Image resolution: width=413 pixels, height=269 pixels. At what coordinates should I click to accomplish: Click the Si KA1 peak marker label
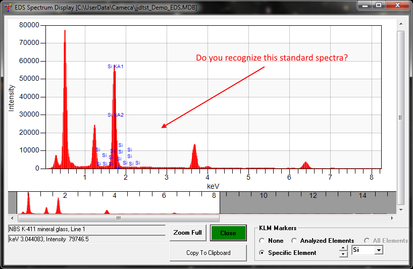pos(116,67)
